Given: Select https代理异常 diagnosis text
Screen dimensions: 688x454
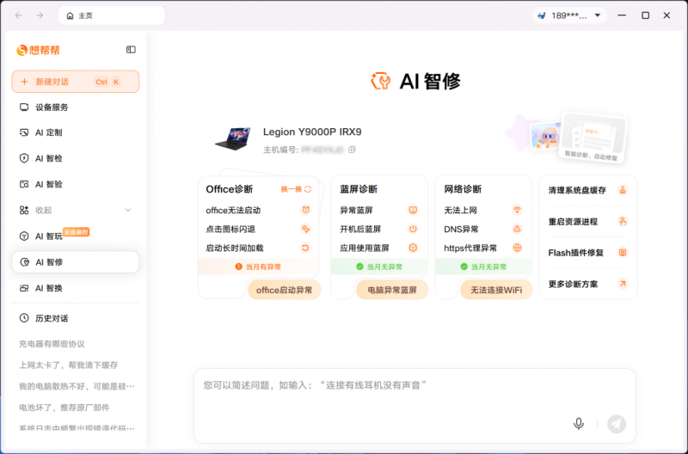Looking at the screenshot, I should [x=470, y=248].
